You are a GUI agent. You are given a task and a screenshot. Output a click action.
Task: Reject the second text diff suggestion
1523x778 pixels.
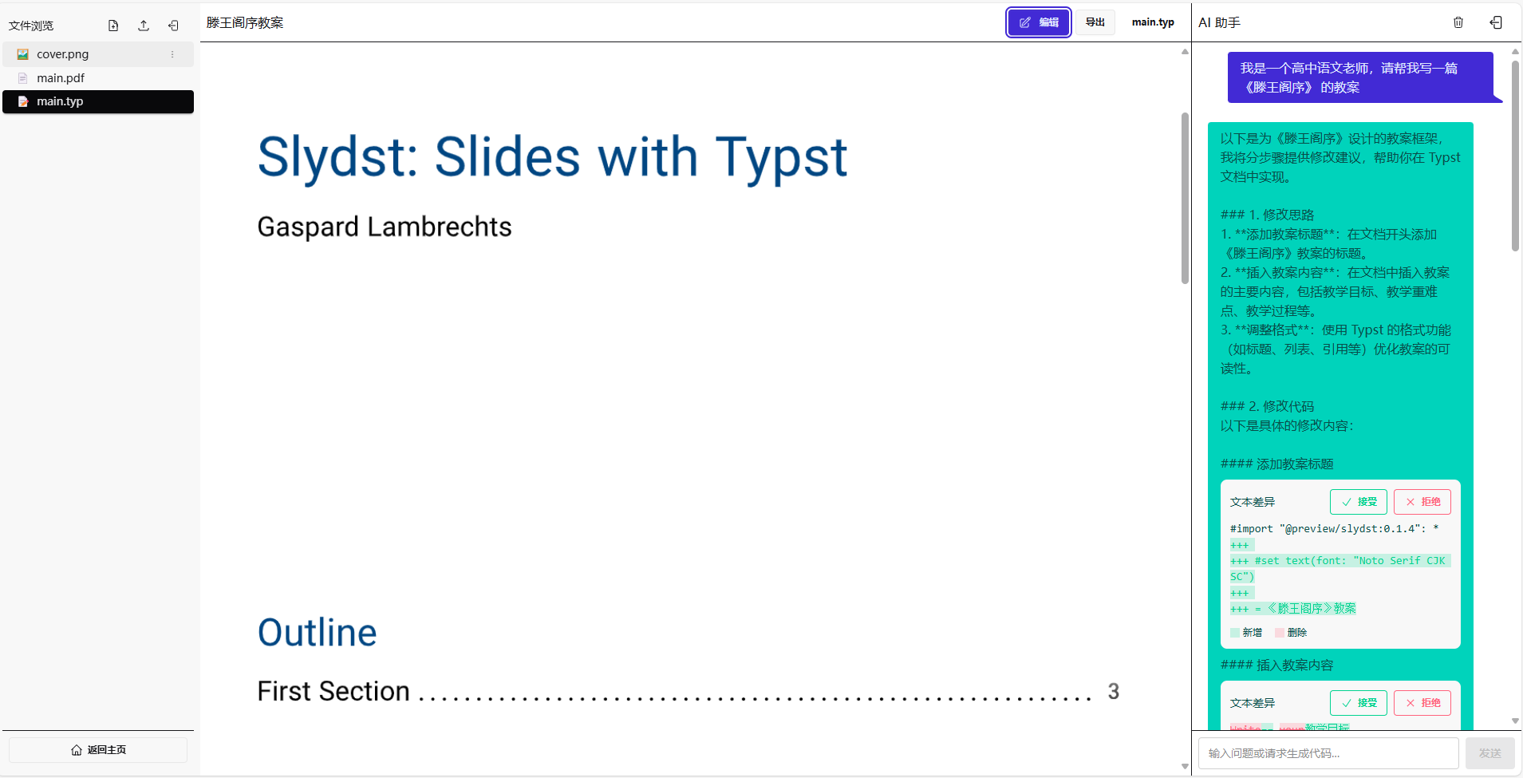click(x=1422, y=703)
